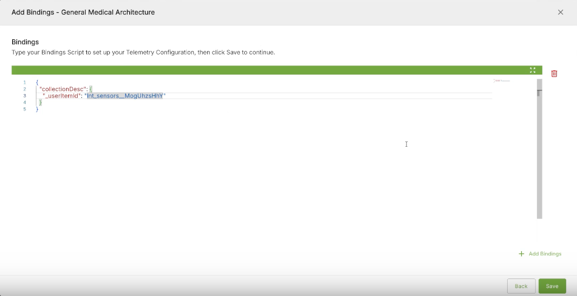Delete this bindings script with trash icon
Viewport: 577px width, 296px height.
[554, 73]
